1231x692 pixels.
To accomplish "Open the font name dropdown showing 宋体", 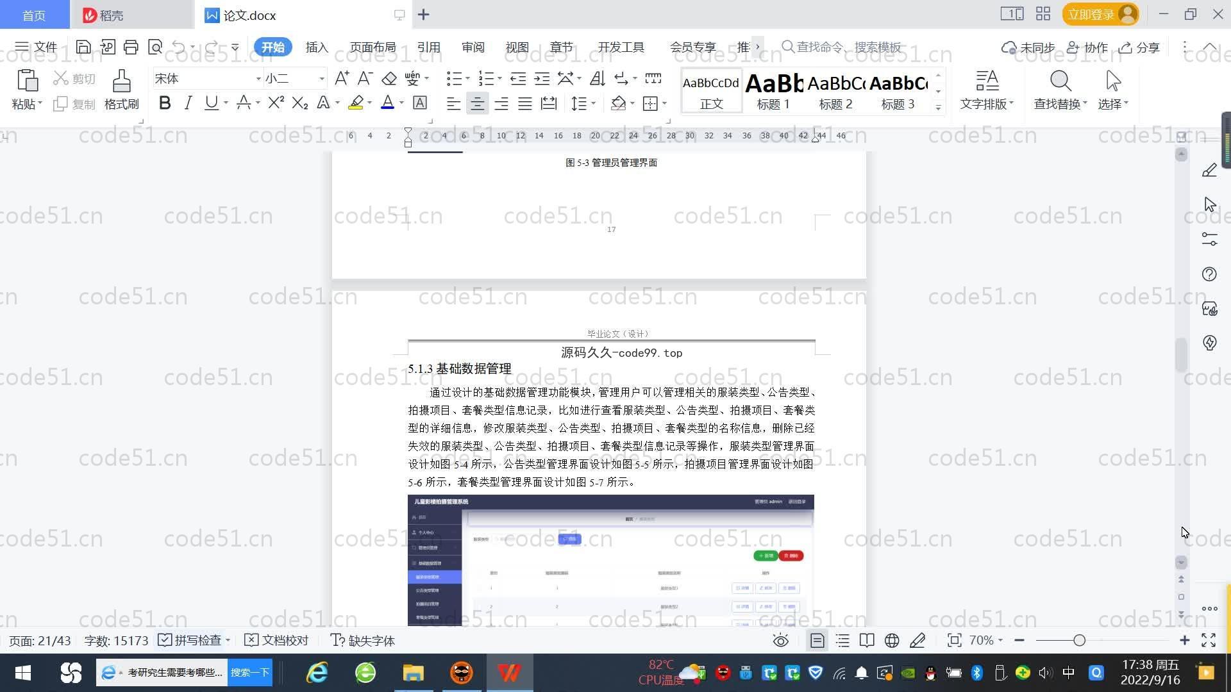I will click(x=258, y=79).
